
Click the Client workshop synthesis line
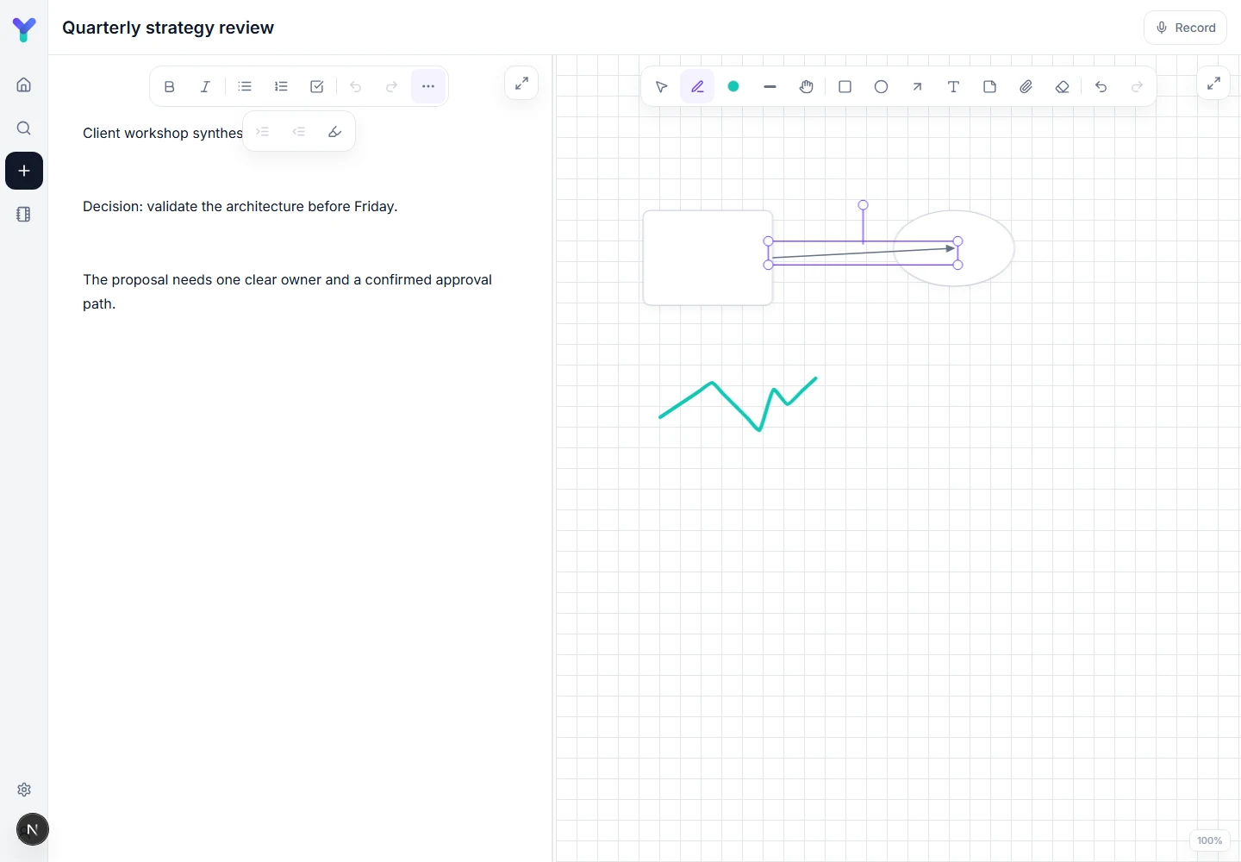pyautogui.click(x=163, y=133)
